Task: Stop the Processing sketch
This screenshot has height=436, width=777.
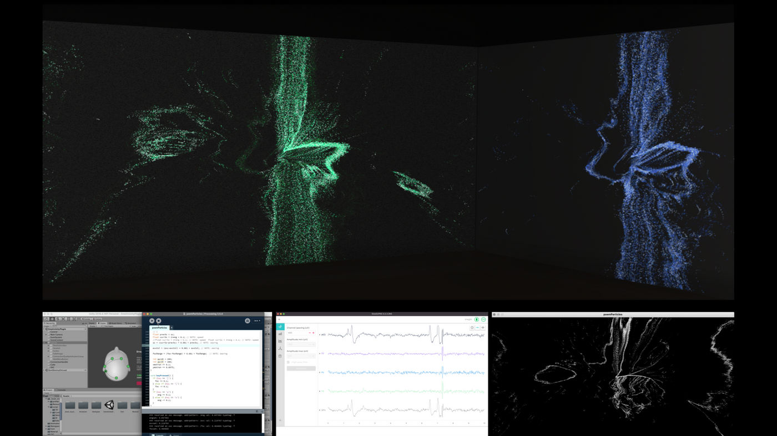Action: pyautogui.click(x=159, y=321)
